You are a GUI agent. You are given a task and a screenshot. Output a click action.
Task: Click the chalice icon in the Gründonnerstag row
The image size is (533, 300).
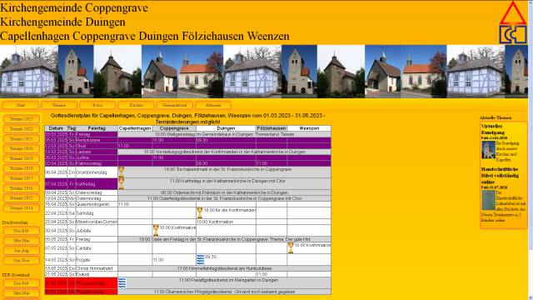[x=121, y=172]
